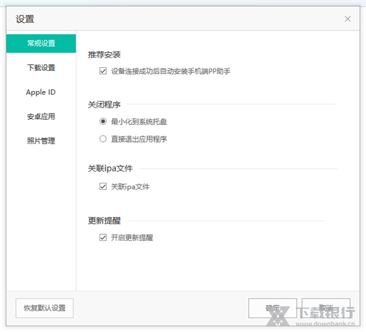Choose the 直接退出应用程序 radio button
The height and width of the screenshot is (332, 366).
tap(103, 139)
